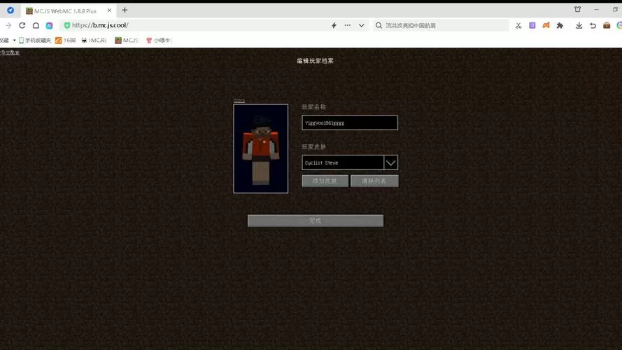Expand the address bar dropdown chevron
622x350 pixels.
tap(362, 25)
